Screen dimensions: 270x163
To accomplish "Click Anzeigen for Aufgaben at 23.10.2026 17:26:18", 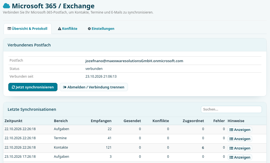I will point(240,157).
